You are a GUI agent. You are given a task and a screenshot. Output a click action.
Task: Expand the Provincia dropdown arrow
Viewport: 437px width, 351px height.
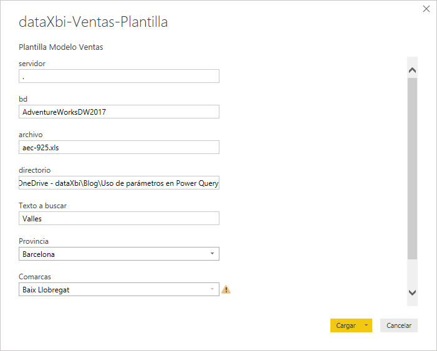tap(212, 254)
